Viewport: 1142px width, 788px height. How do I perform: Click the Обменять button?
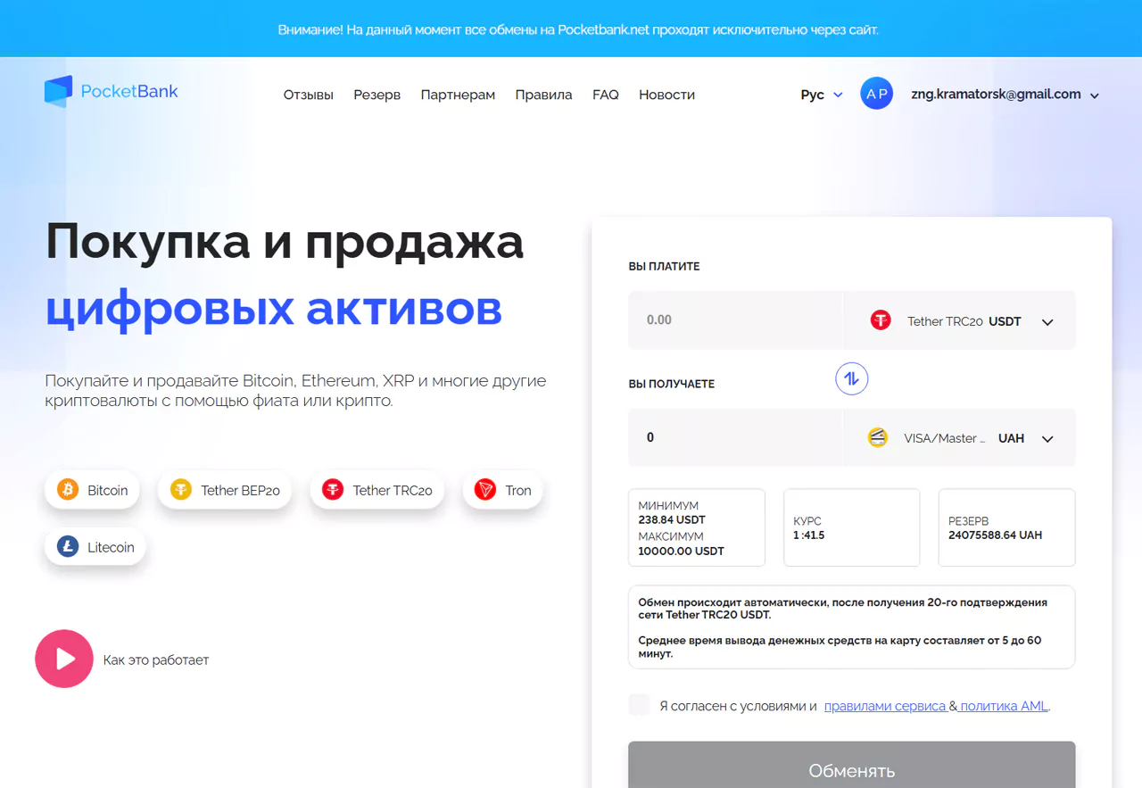(851, 769)
